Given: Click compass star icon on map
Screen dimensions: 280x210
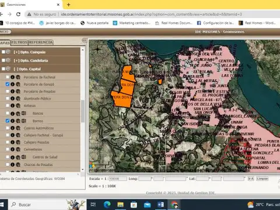Looking at the screenshot, I should click(x=97, y=49).
